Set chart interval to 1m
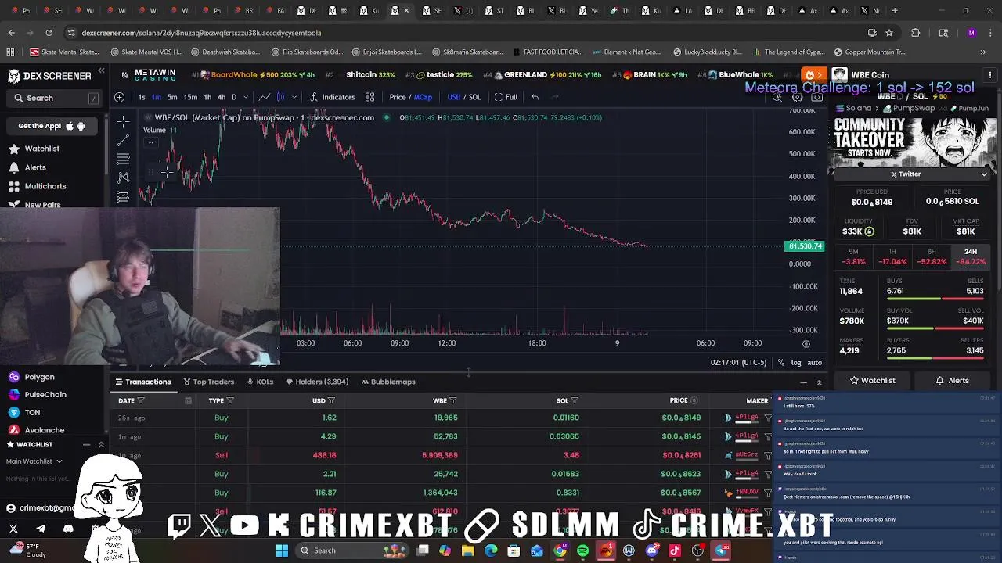The height and width of the screenshot is (563, 1002). (157, 97)
